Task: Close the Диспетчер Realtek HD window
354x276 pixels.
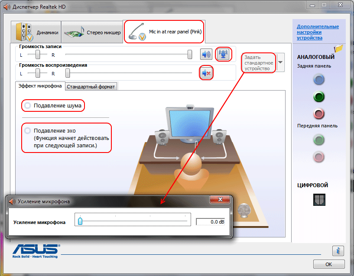Action: coord(341,5)
